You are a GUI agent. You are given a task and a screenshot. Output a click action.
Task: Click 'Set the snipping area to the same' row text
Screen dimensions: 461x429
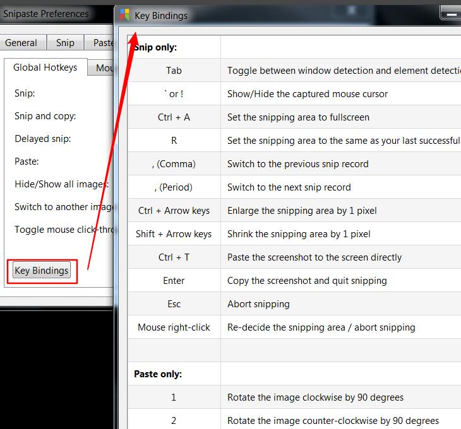344,141
